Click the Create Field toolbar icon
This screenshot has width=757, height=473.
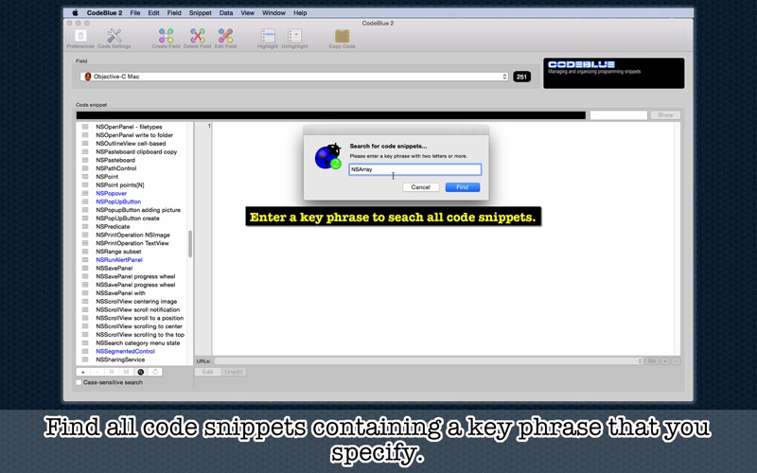click(167, 36)
